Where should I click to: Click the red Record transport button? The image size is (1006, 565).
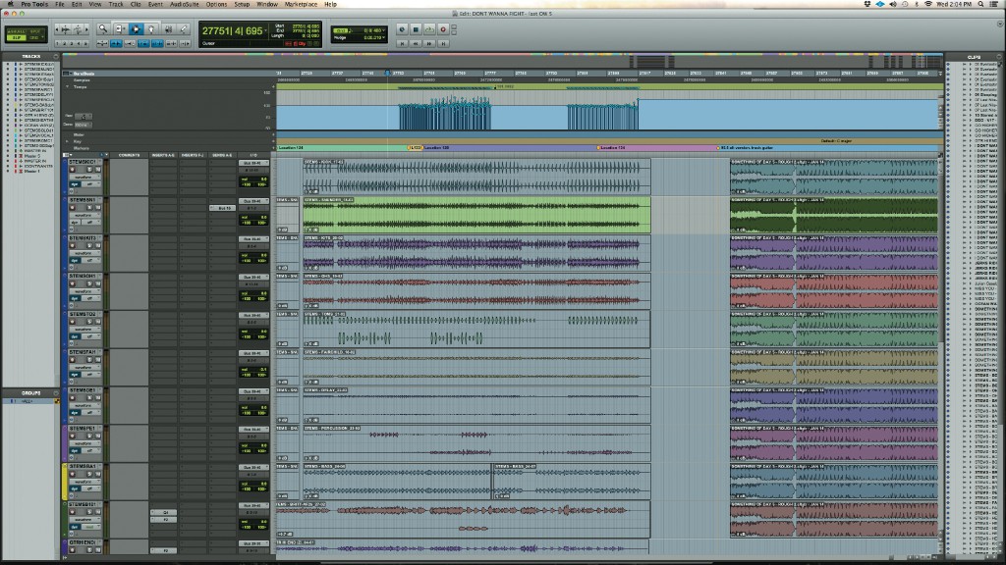[443, 29]
